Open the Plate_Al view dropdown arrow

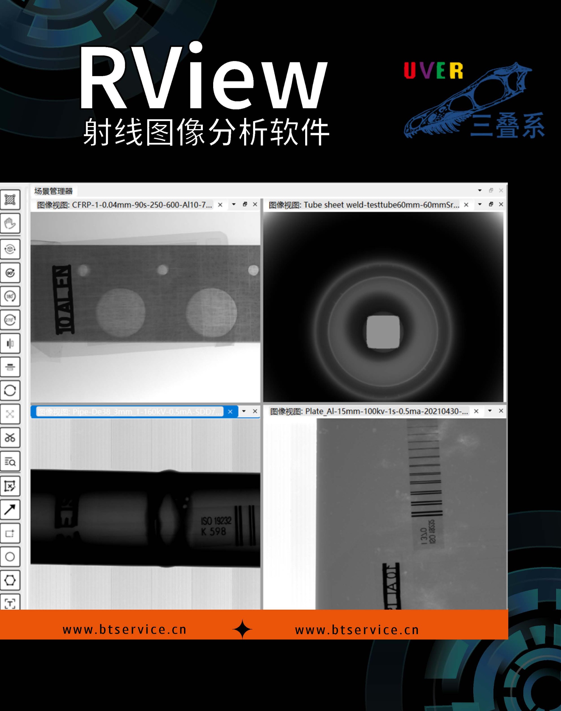(x=490, y=411)
